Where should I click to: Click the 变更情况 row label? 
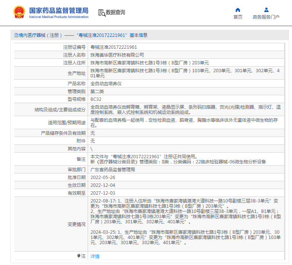tap(77, 224)
